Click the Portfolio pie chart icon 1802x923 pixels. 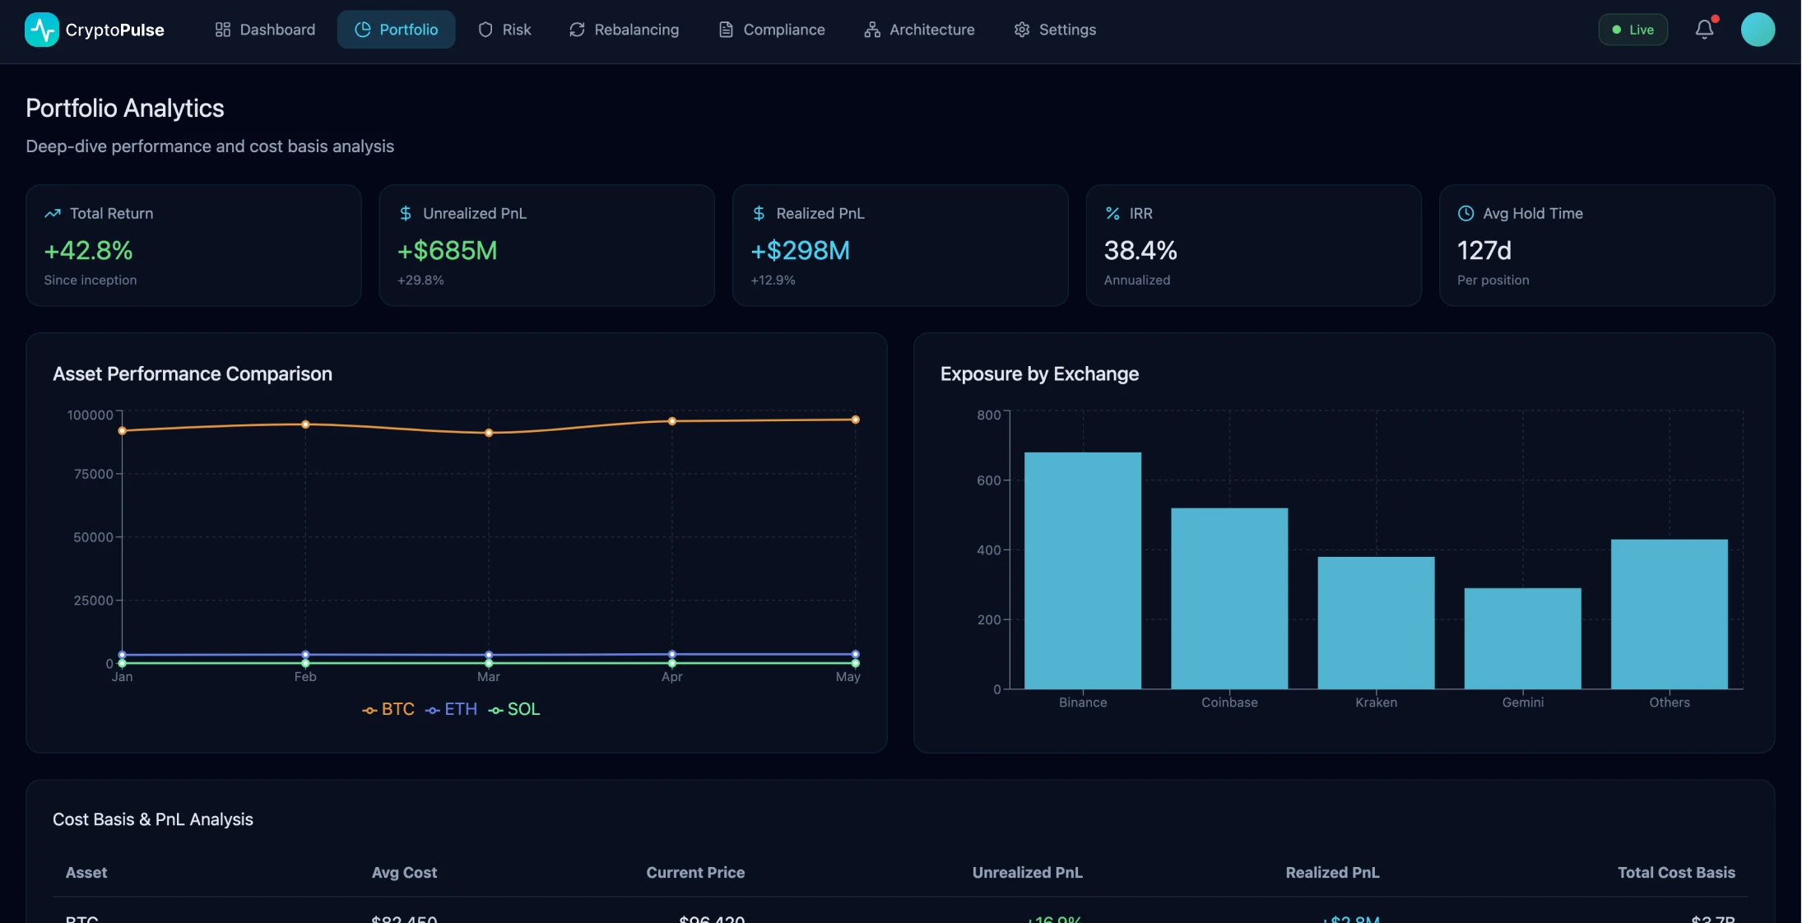362,29
